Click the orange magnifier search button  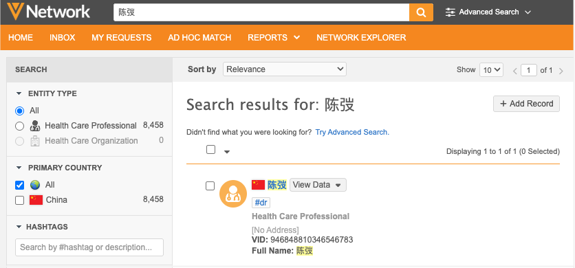pyautogui.click(x=421, y=12)
